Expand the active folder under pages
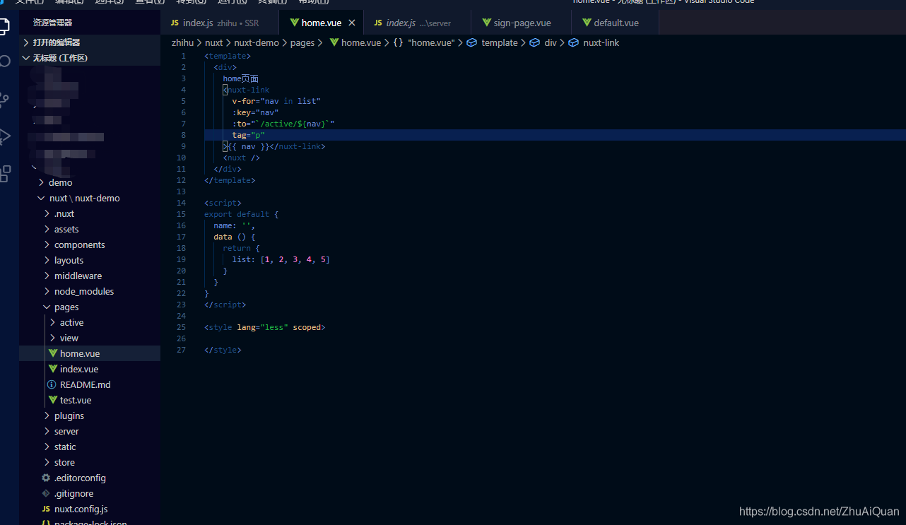 pos(90,322)
